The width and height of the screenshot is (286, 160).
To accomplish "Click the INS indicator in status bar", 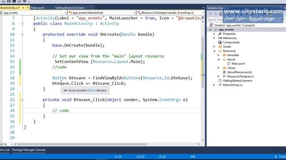I will pos(193,157).
